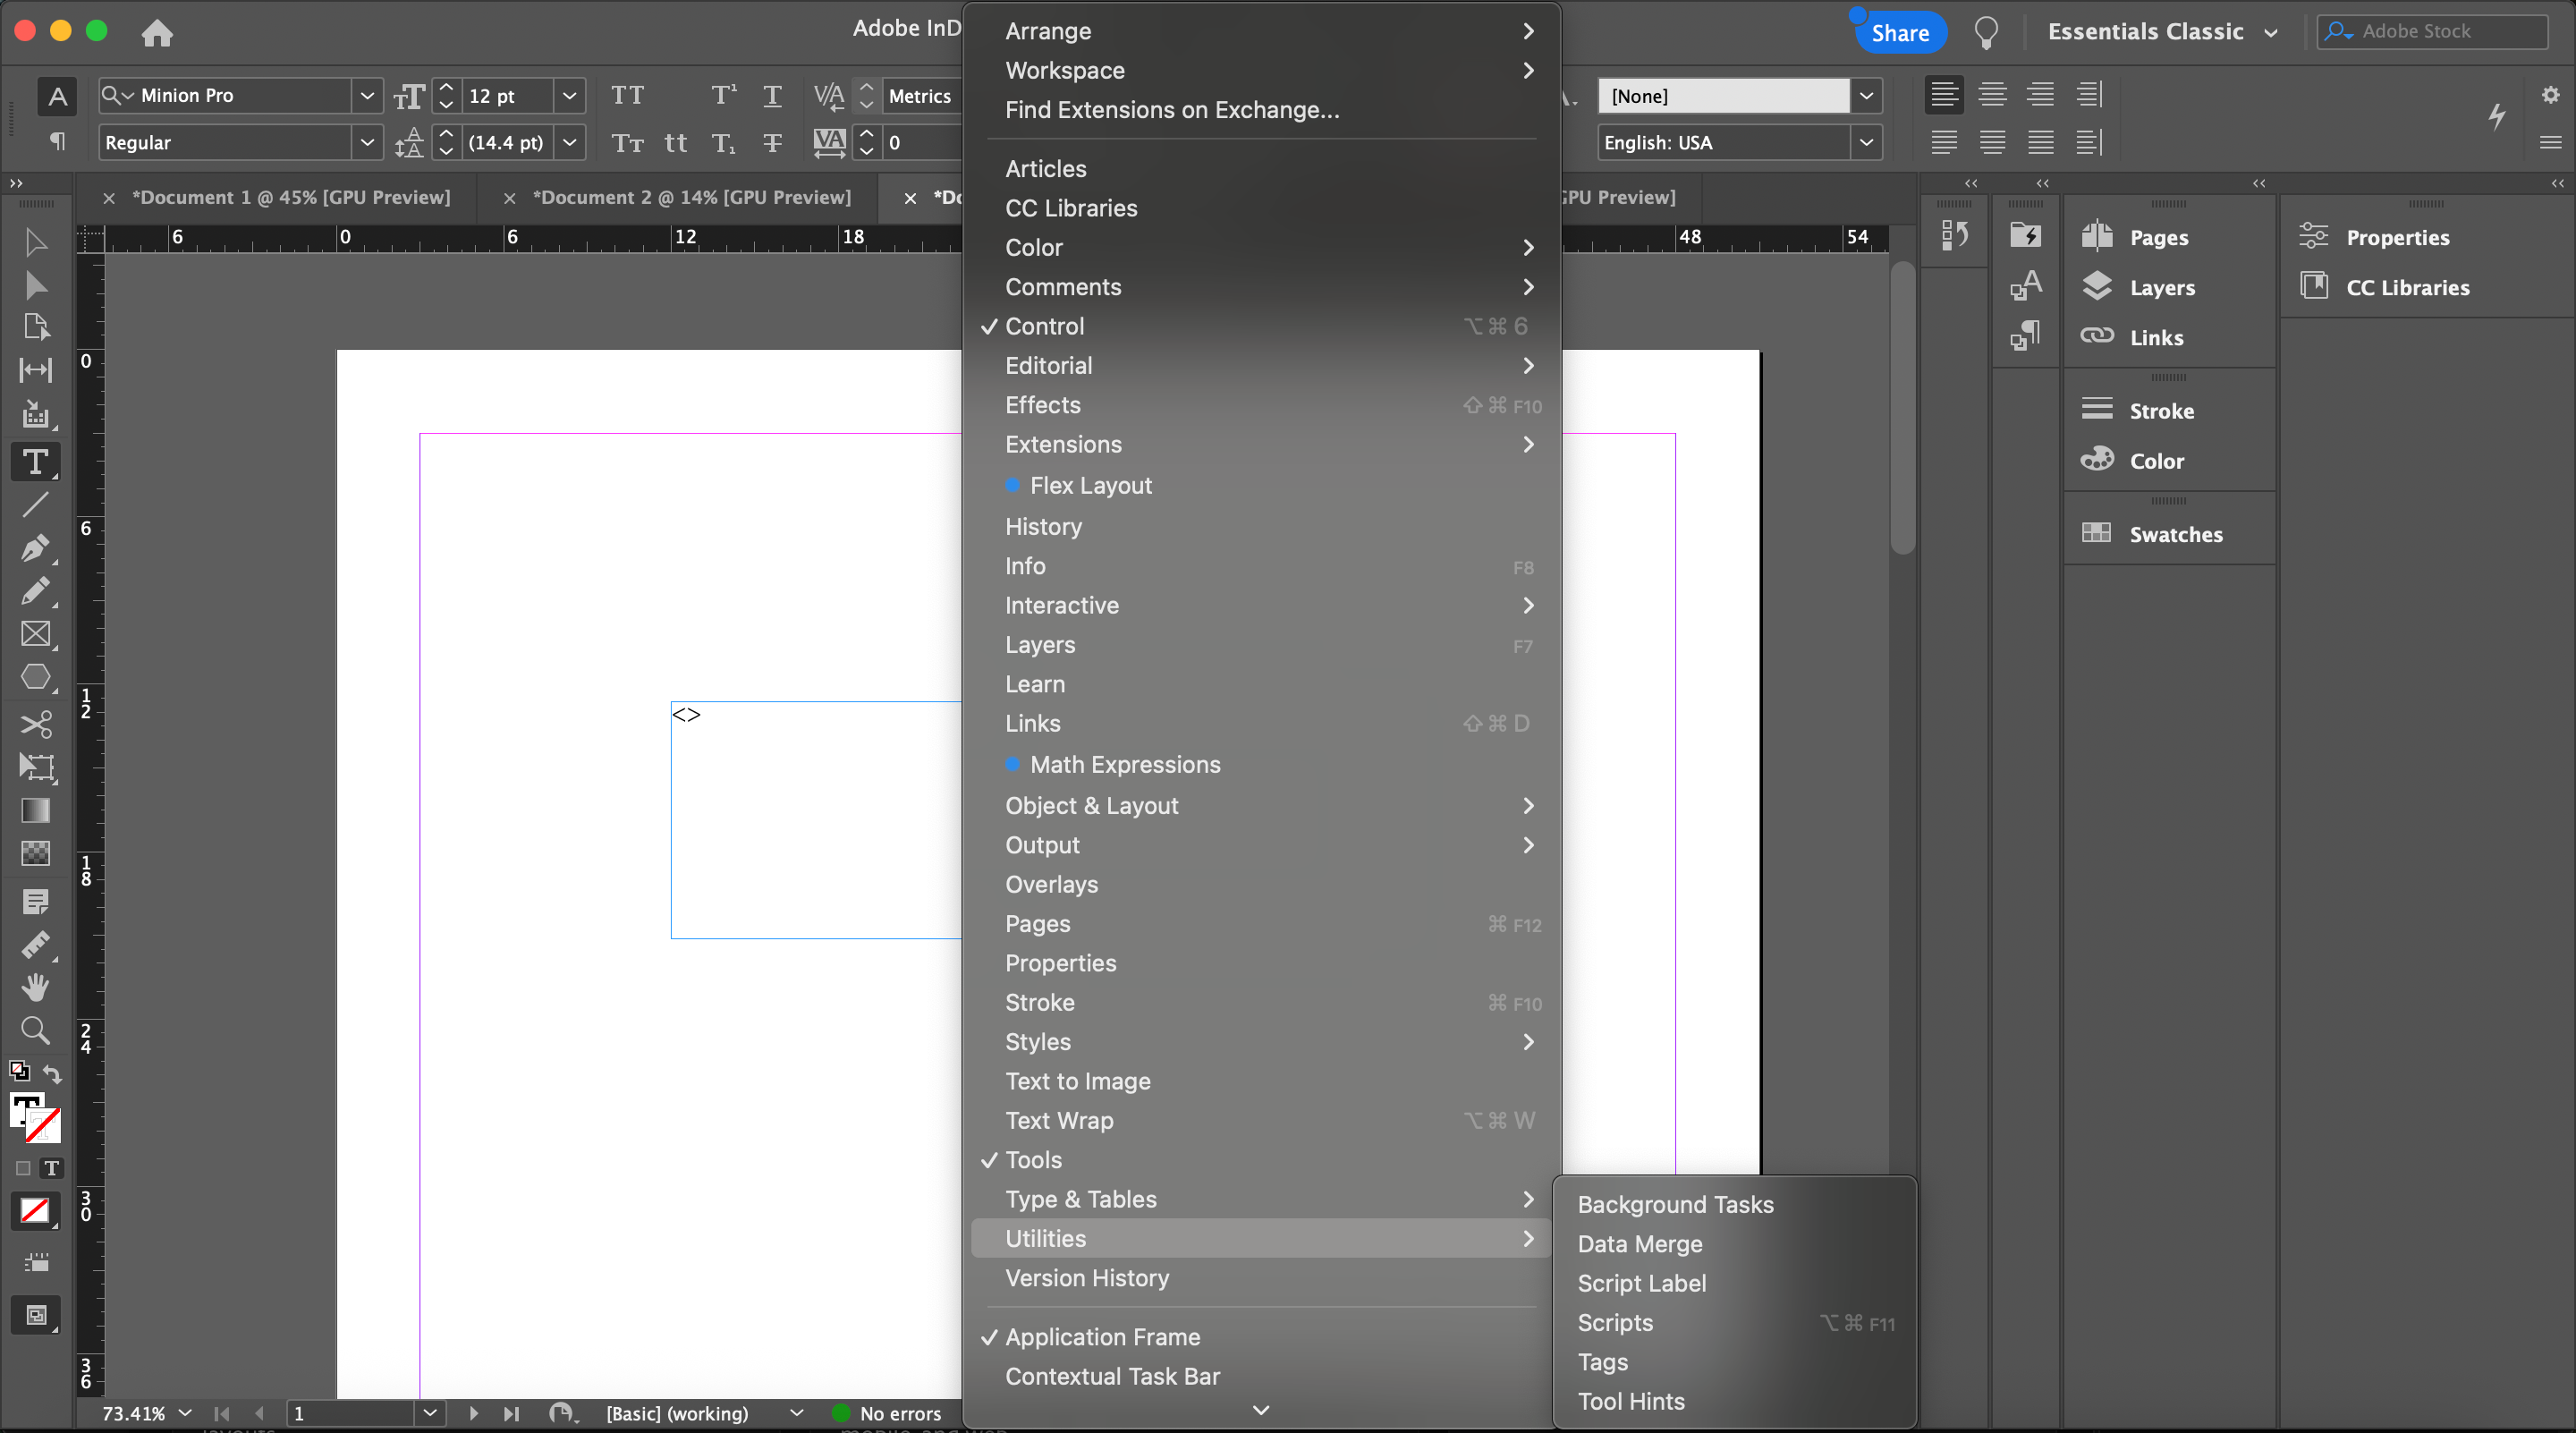The width and height of the screenshot is (2576, 1433).
Task: Click the fill and stroke color swatch
Action: (35, 1116)
